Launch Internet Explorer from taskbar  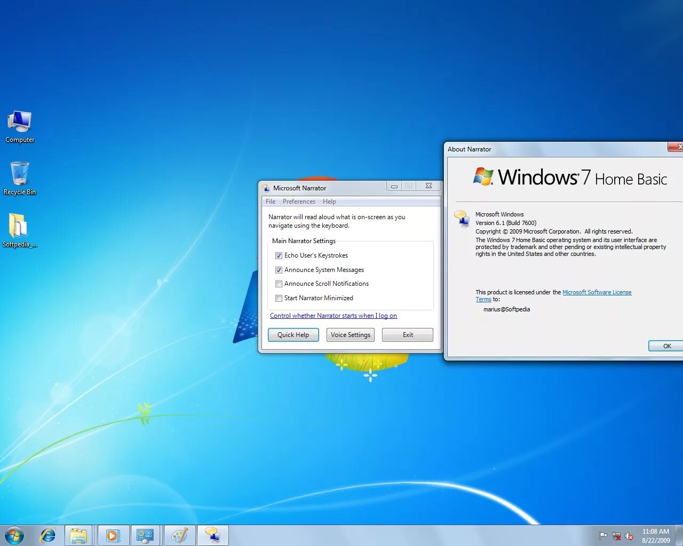click(48, 535)
